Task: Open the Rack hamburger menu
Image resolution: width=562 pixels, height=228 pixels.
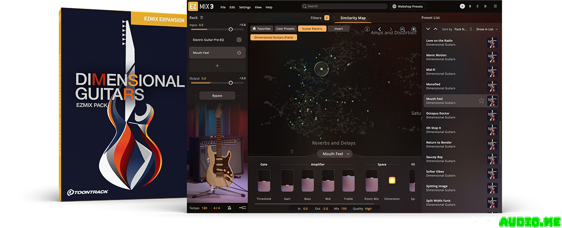Action: [x=202, y=18]
